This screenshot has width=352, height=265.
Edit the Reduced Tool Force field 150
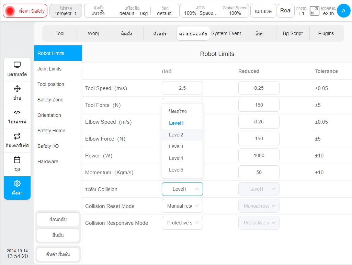pyautogui.click(x=259, y=105)
